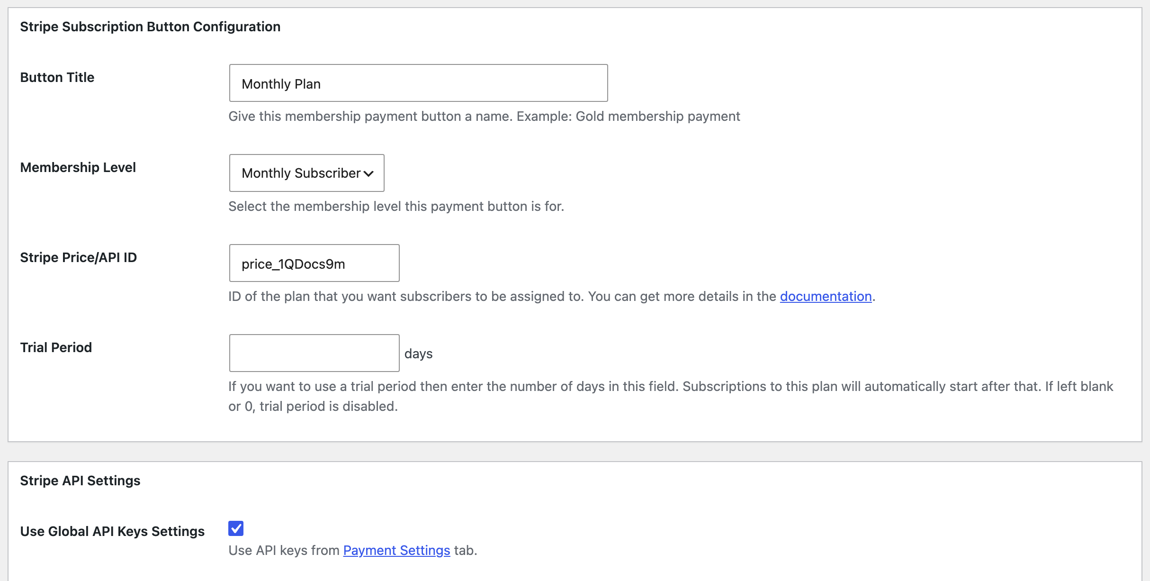Click the 'Select the membership level' hint text
Screen dimensions: 1150x581
point(396,206)
